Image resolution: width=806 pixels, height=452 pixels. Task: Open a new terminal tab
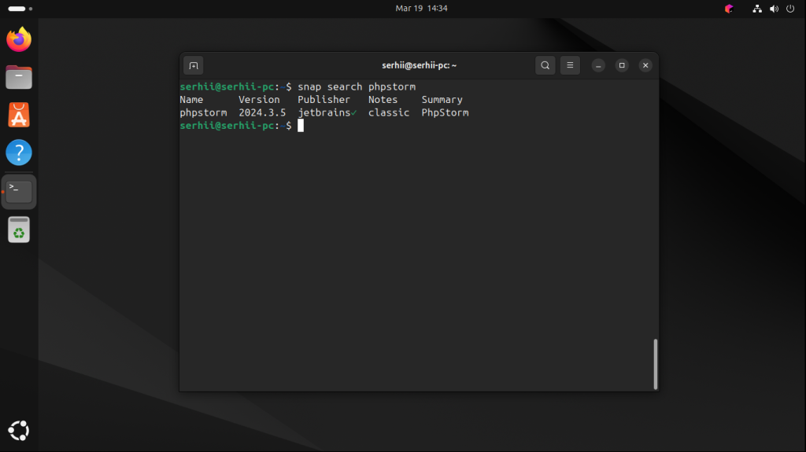(x=194, y=66)
